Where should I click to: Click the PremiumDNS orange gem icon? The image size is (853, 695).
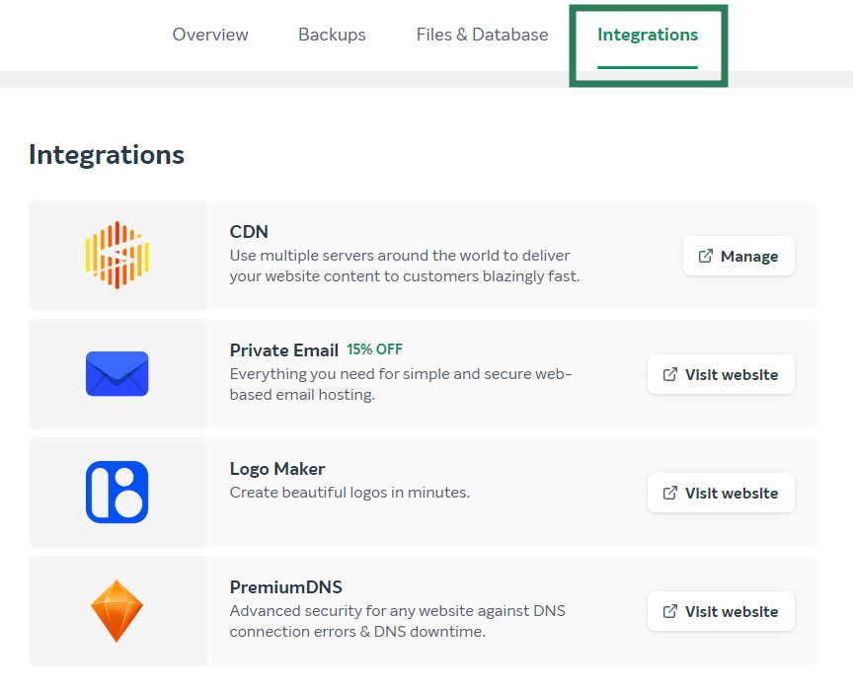(116, 611)
